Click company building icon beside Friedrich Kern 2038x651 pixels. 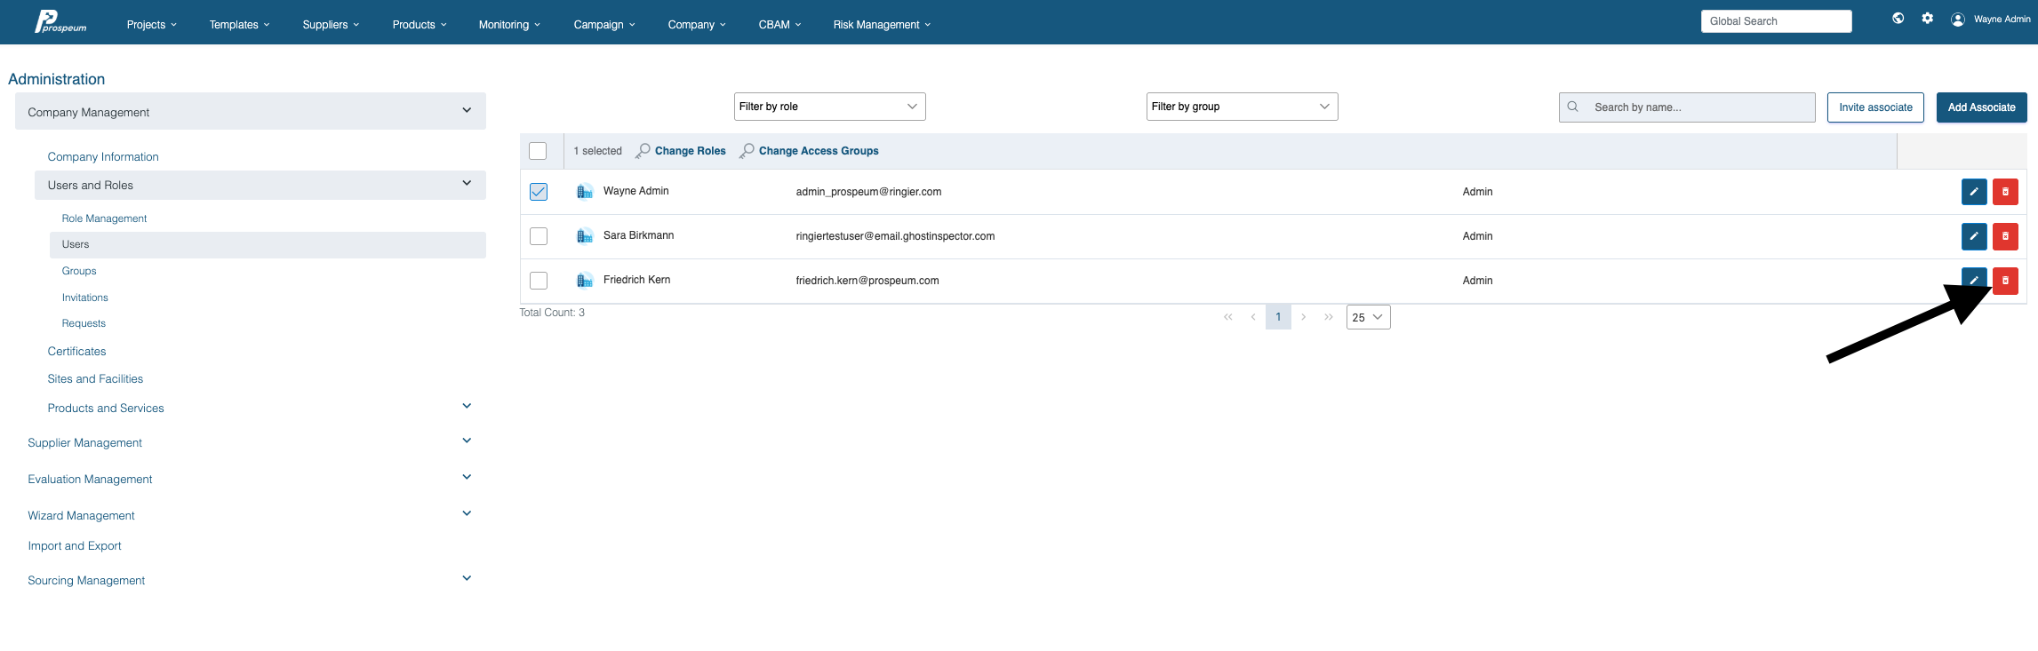[585, 281]
